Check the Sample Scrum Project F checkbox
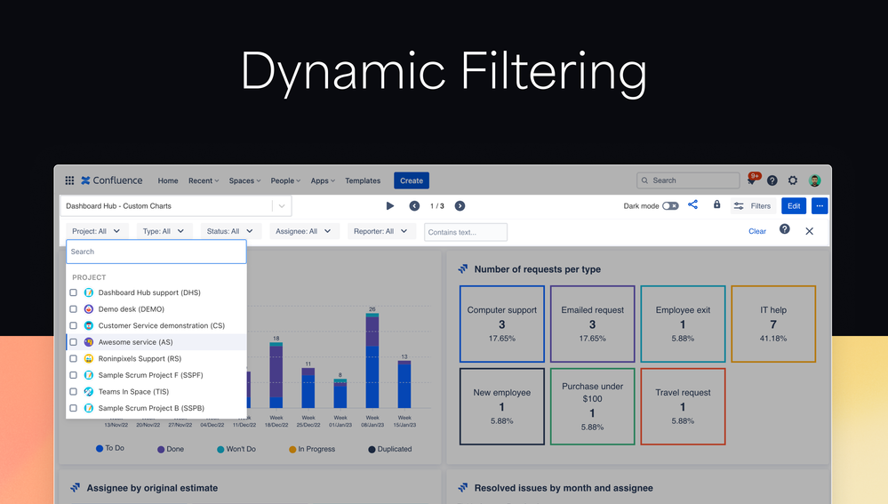This screenshot has width=888, height=504. point(73,375)
